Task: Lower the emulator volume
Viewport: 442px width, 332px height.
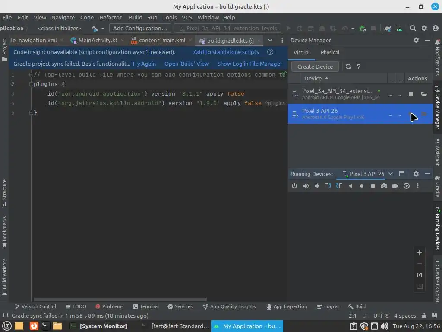Action: click(317, 186)
